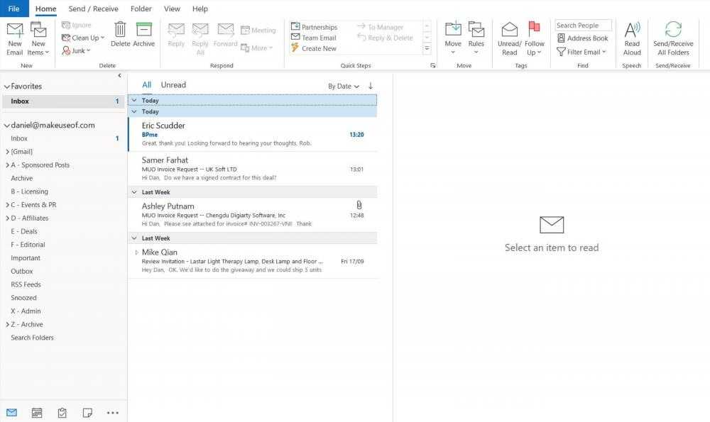Toggle Unread/Read status button

pyautogui.click(x=509, y=30)
